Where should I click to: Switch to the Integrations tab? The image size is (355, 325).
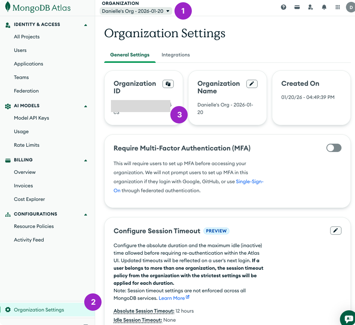click(x=176, y=55)
